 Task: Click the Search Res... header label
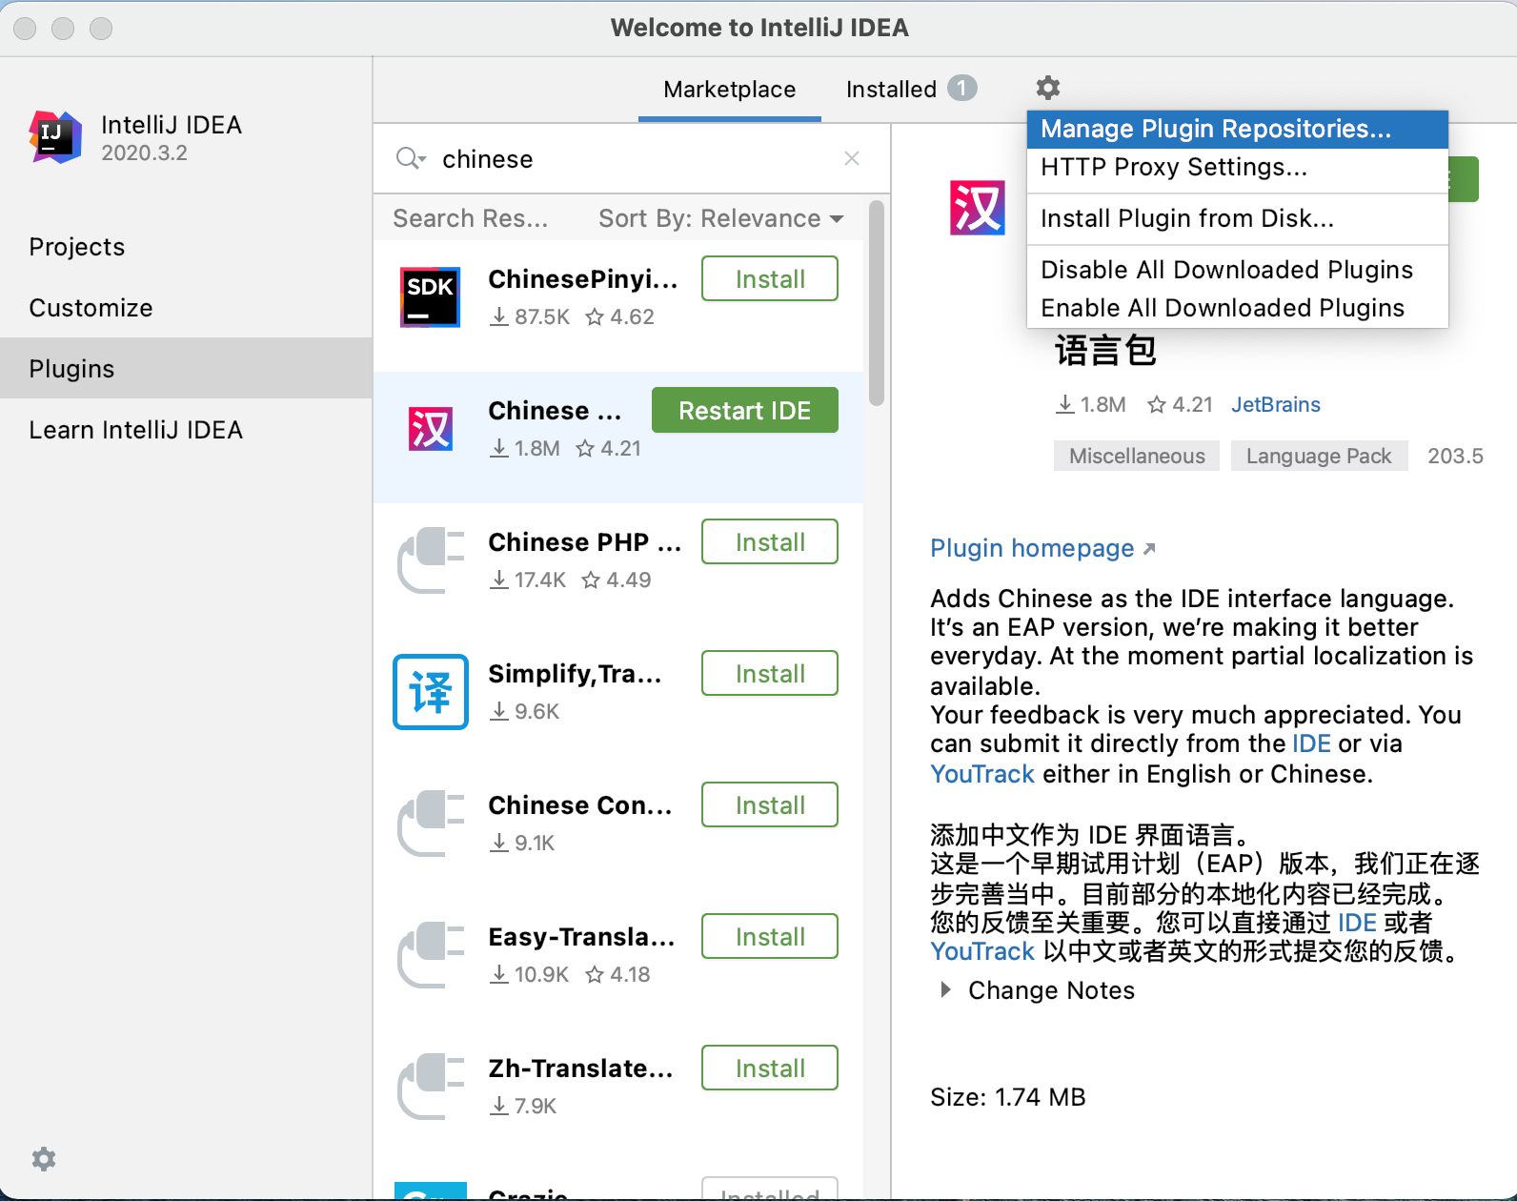click(471, 218)
